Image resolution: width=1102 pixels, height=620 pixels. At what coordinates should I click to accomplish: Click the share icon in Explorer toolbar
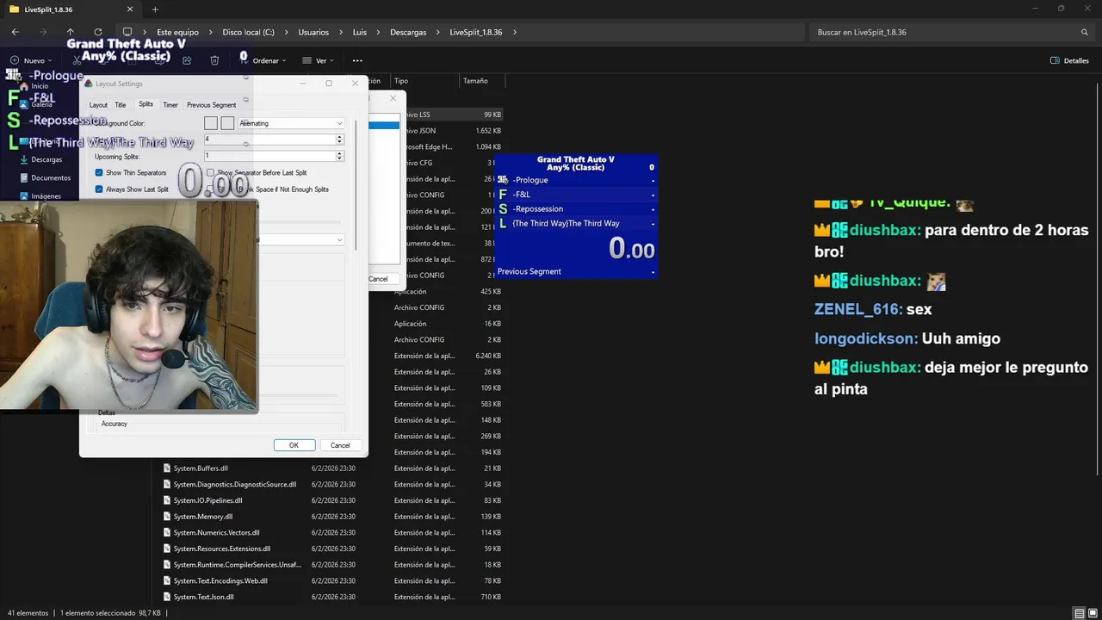(187, 60)
